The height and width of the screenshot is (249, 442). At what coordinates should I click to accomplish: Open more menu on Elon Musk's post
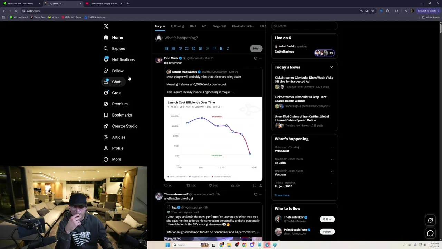click(x=261, y=58)
